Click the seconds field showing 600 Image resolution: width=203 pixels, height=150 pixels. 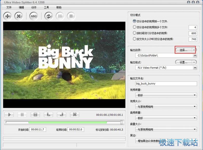193,33
